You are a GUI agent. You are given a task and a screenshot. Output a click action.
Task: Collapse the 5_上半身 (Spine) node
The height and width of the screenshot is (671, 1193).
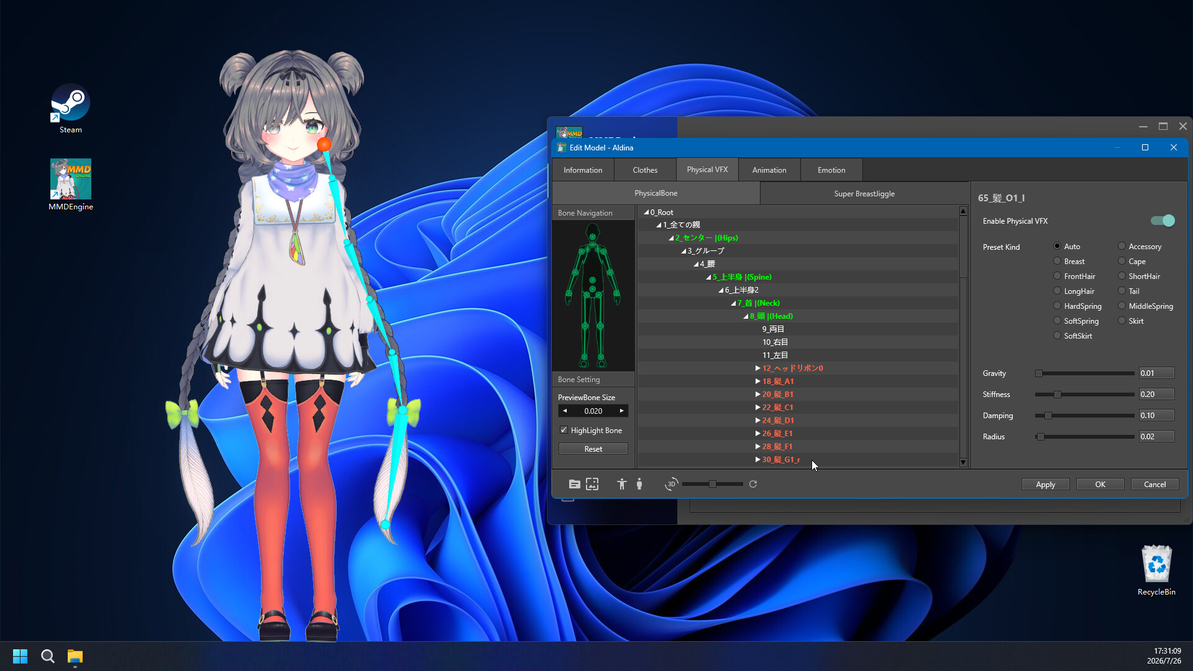(708, 277)
